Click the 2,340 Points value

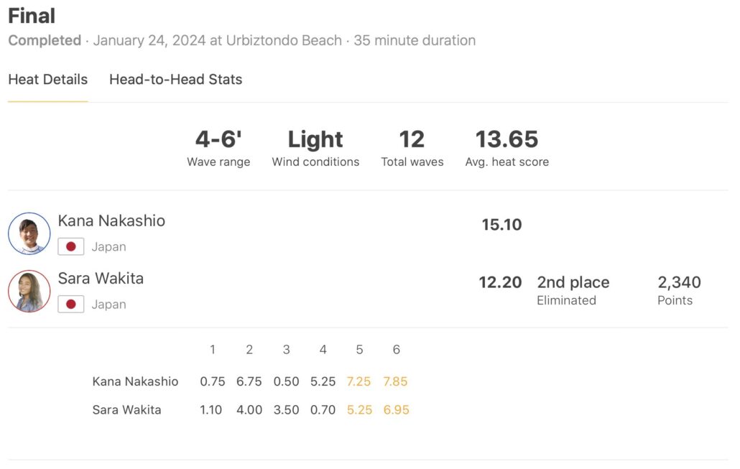pyautogui.click(x=679, y=282)
